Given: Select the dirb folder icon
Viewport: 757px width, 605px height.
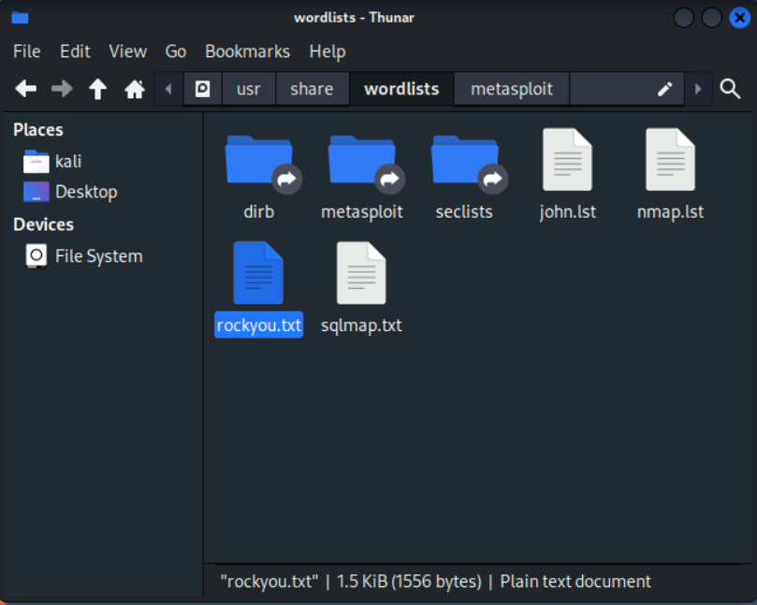Looking at the screenshot, I should [x=259, y=162].
